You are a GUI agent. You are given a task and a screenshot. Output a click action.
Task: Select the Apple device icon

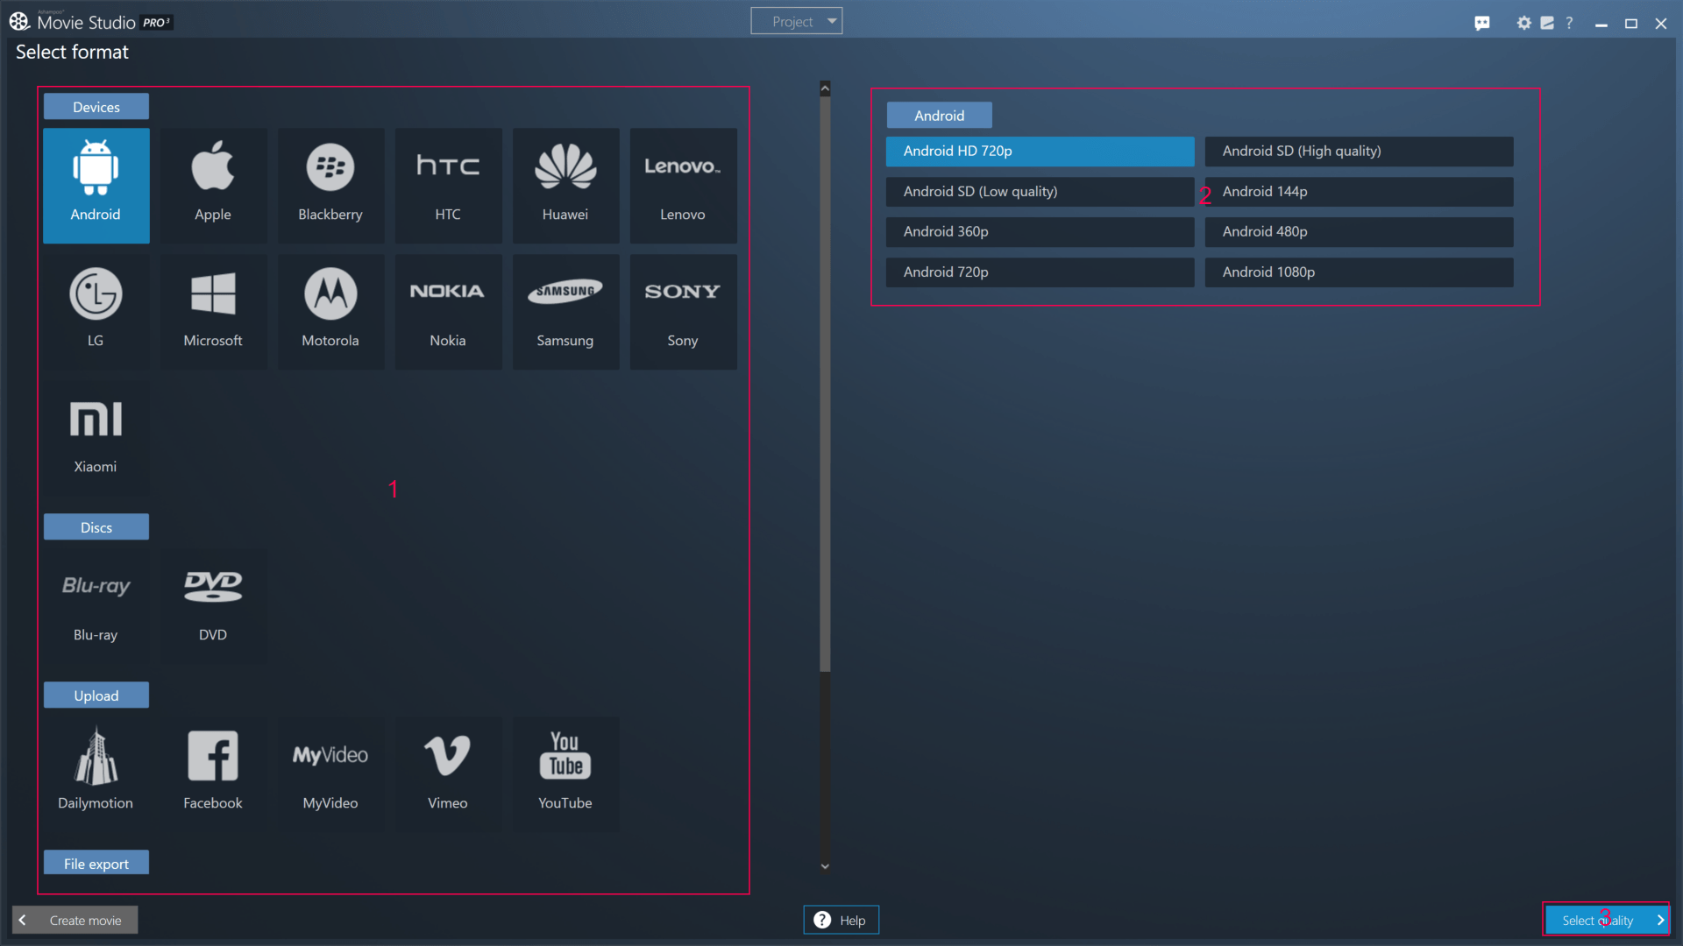click(213, 186)
